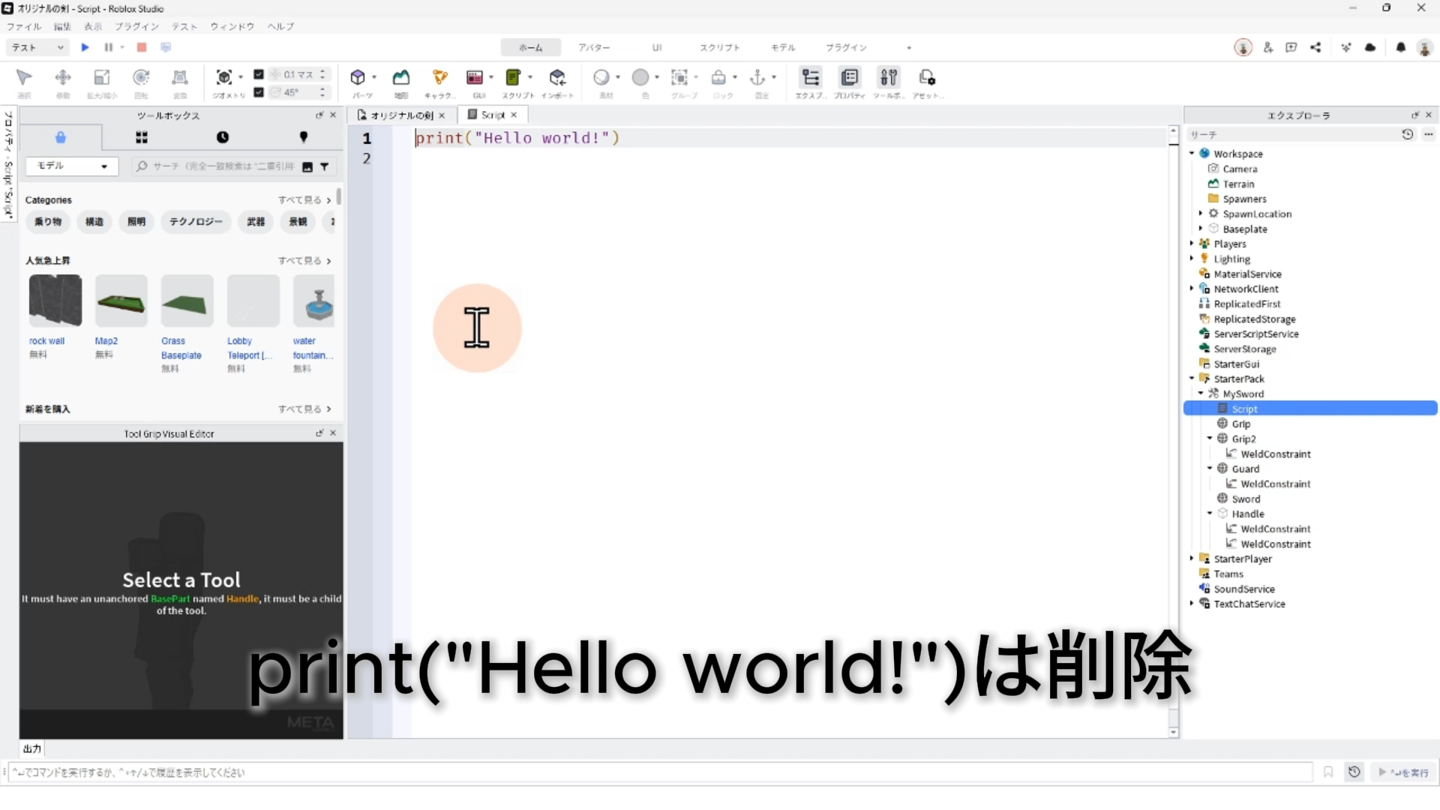
Task: Open the Terrain editor
Action: click(x=401, y=77)
